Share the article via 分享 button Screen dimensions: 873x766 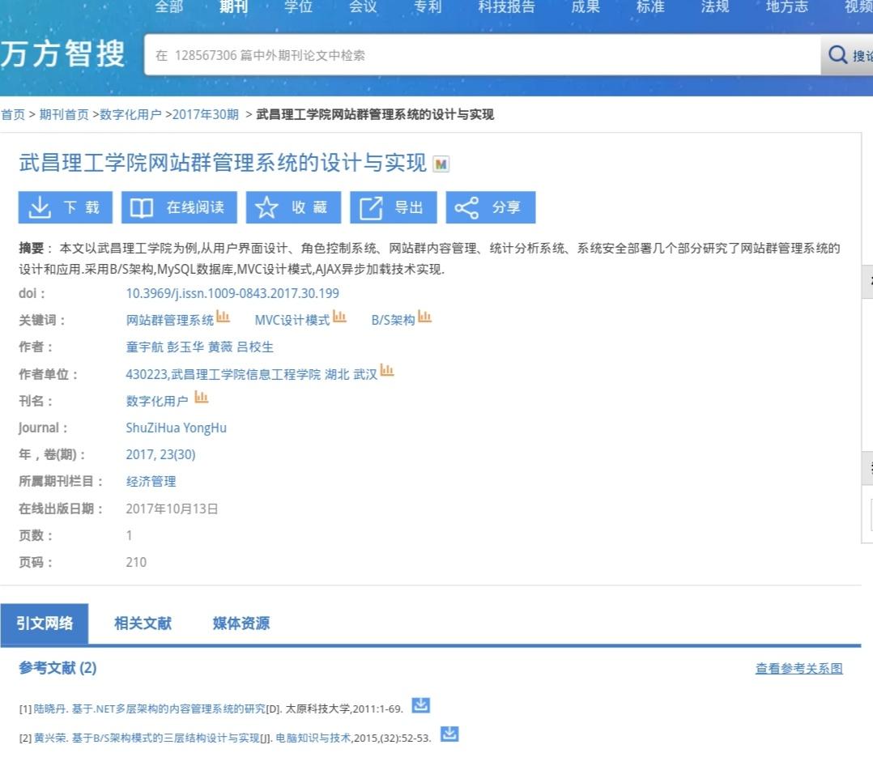490,207
